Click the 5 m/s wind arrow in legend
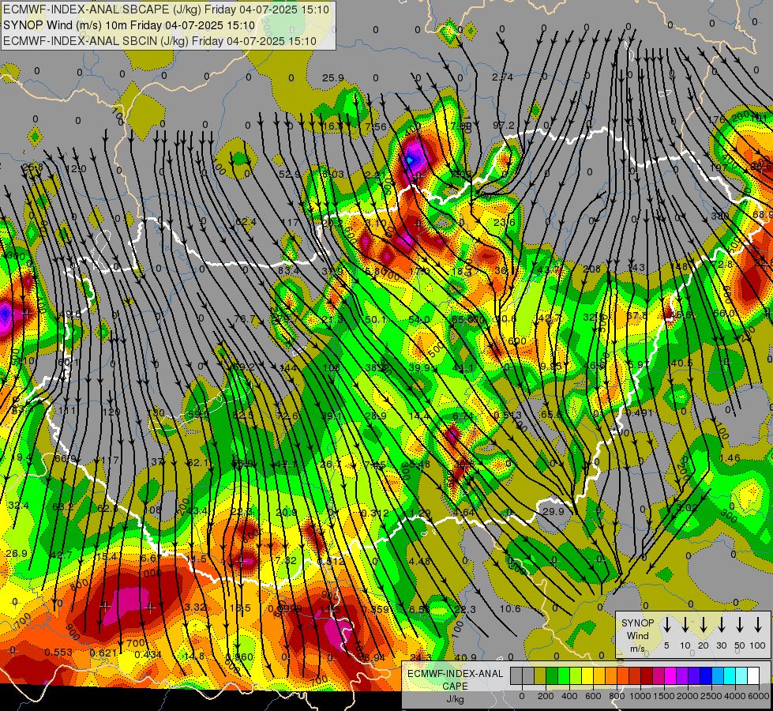The image size is (773, 711). (x=667, y=624)
